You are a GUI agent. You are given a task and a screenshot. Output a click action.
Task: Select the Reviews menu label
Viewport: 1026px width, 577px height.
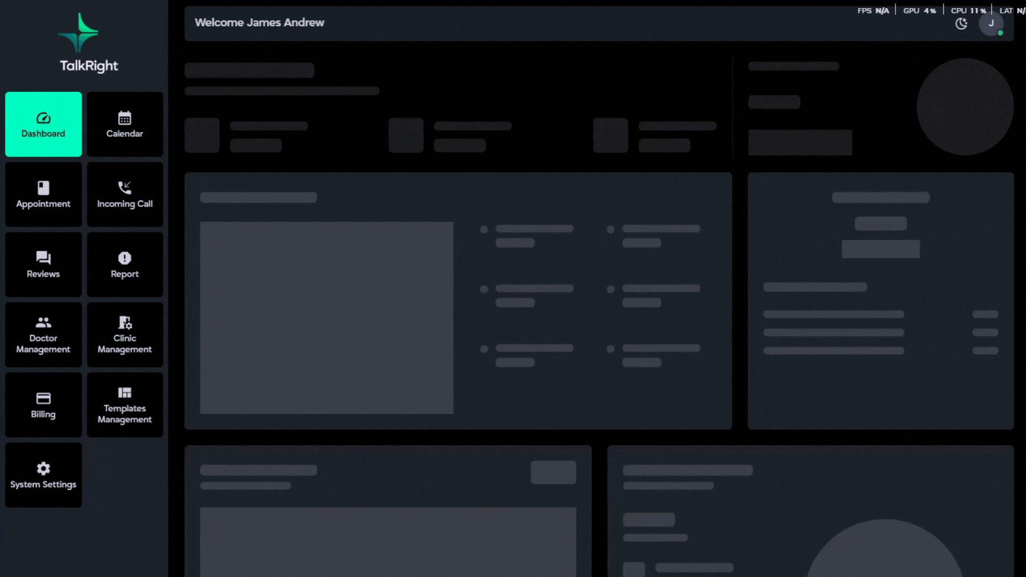(43, 274)
